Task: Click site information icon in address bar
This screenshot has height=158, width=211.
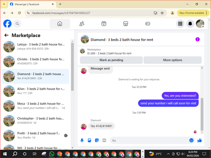Action: coord(28,13)
